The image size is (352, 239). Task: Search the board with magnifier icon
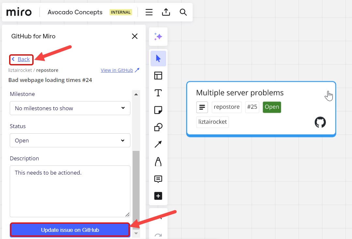click(x=183, y=12)
